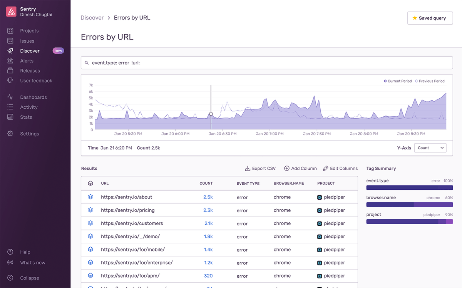
Task: Click the Collapse sidebar arrow icon
Action: (x=10, y=278)
